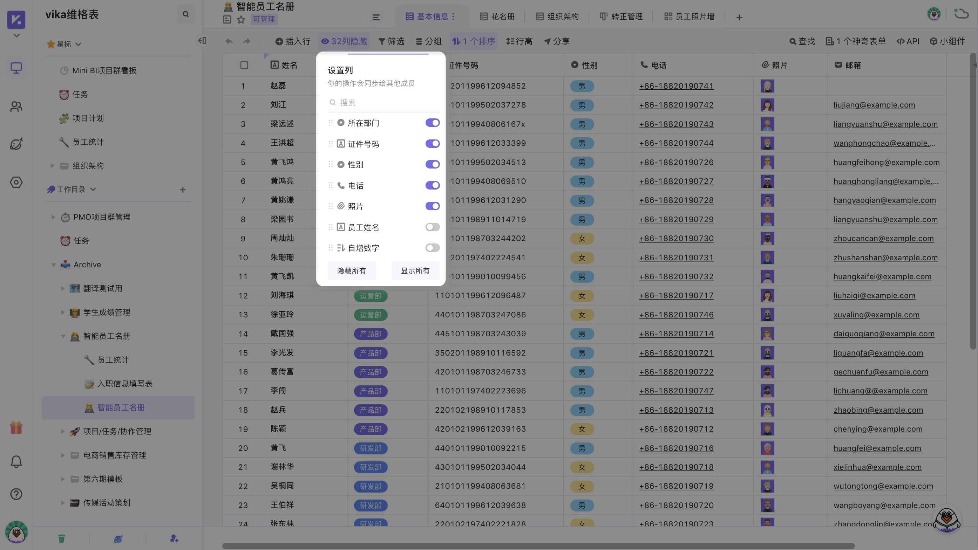Click the 隐藏所有 button
Screen dimensions: 978x550
tap(351, 270)
